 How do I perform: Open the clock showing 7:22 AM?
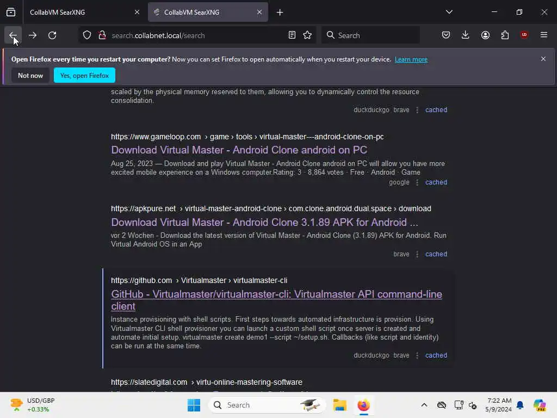498,405
